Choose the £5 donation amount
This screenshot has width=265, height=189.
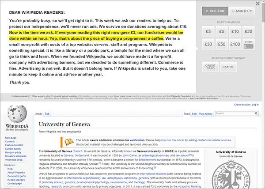pos(222,32)
